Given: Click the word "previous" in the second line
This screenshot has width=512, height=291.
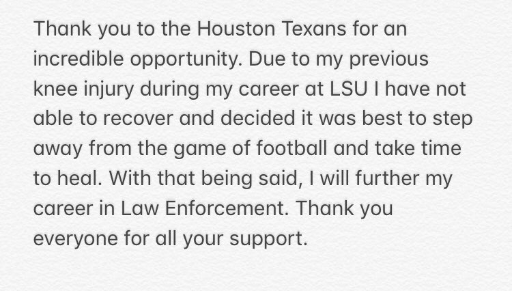Looking at the screenshot, I should [397, 60].
